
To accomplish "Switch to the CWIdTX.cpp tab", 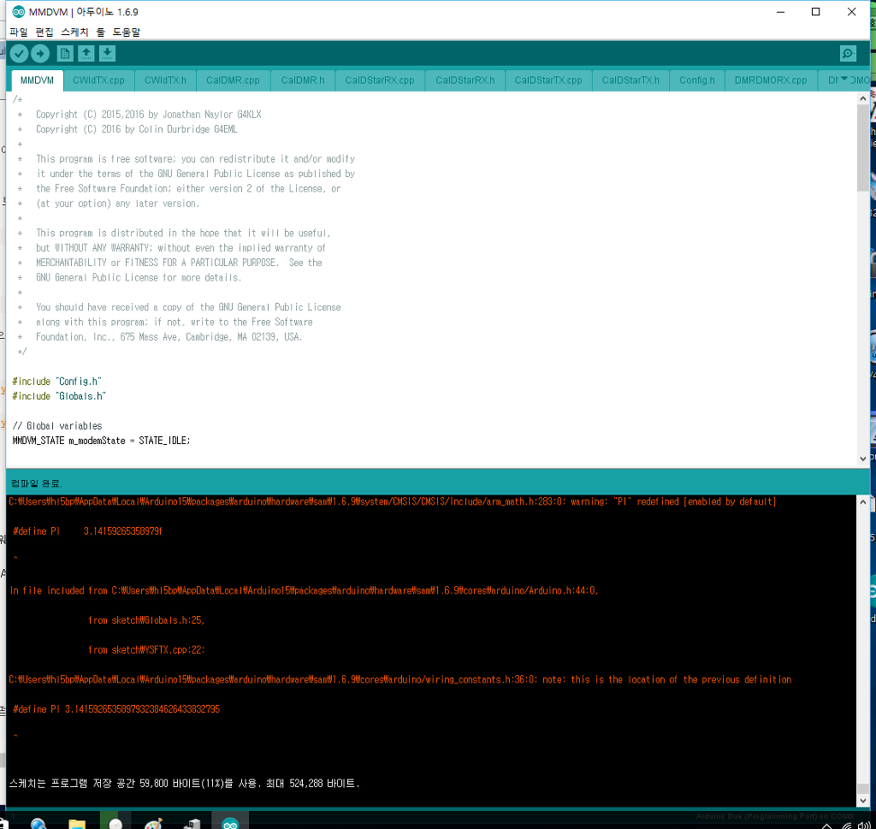I will pos(98,80).
